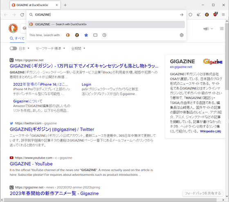
Task: Search this time with the brown round engine
Action: click(77, 35)
